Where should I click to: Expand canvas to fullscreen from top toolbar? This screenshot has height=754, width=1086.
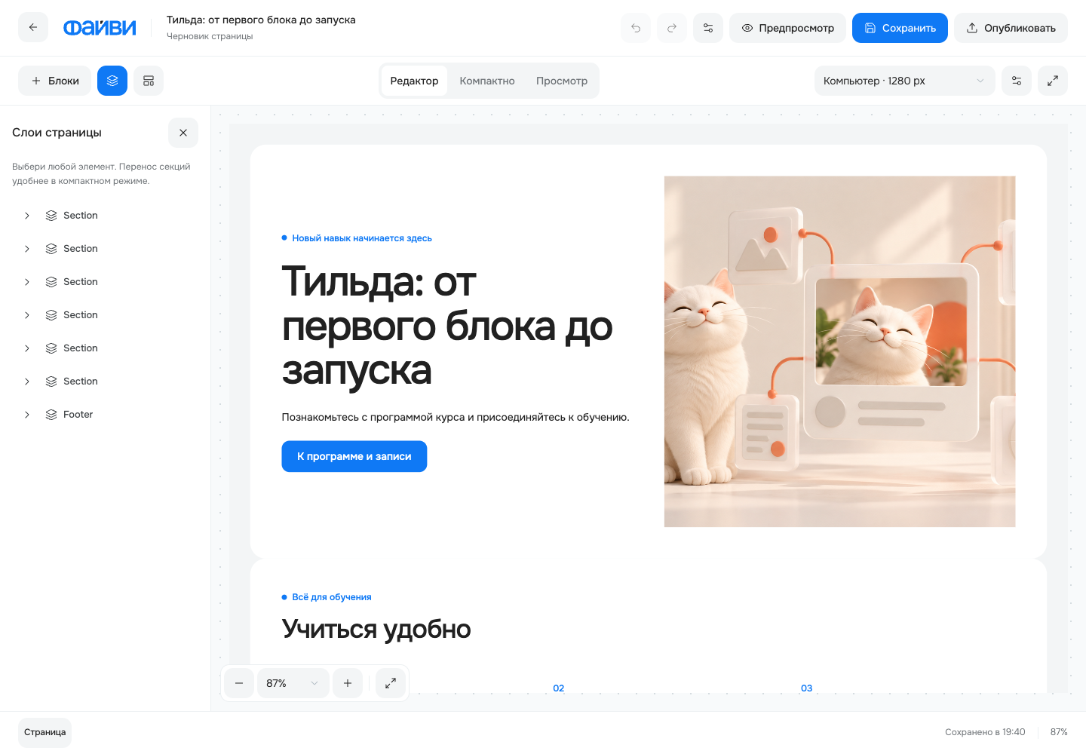pyautogui.click(x=1053, y=81)
